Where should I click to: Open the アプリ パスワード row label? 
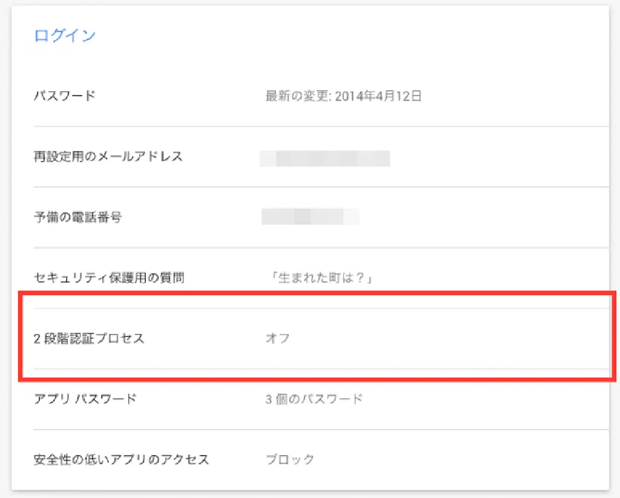85,399
